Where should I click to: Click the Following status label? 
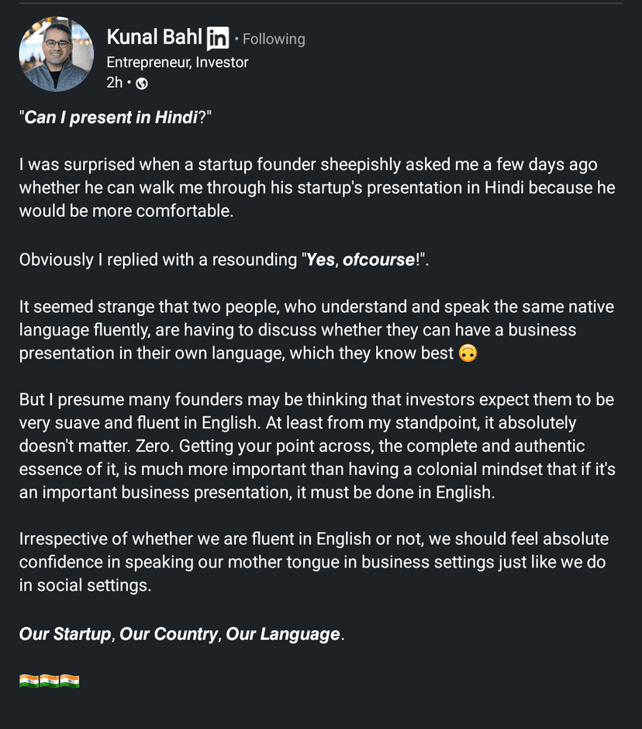pos(274,39)
